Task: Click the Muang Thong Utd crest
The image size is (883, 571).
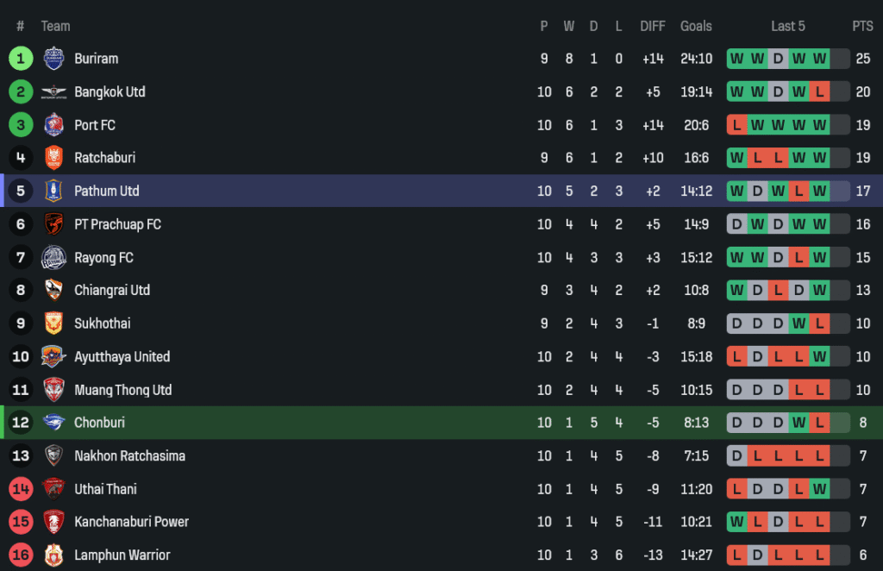Action: (x=54, y=390)
